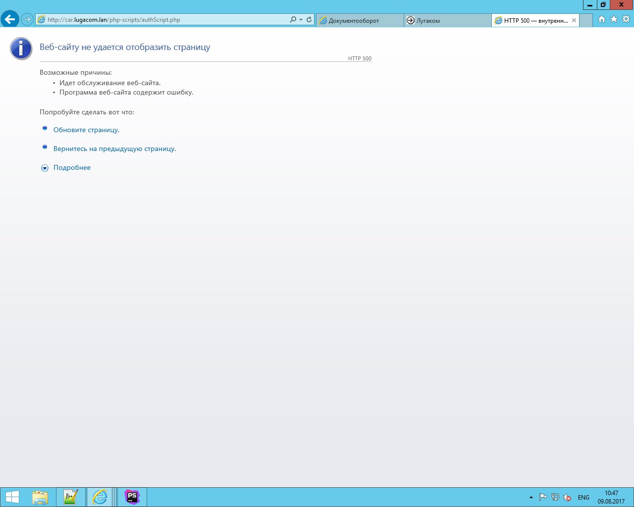Go back with the browser Back arrow
The width and height of the screenshot is (634, 507).
pos(9,19)
